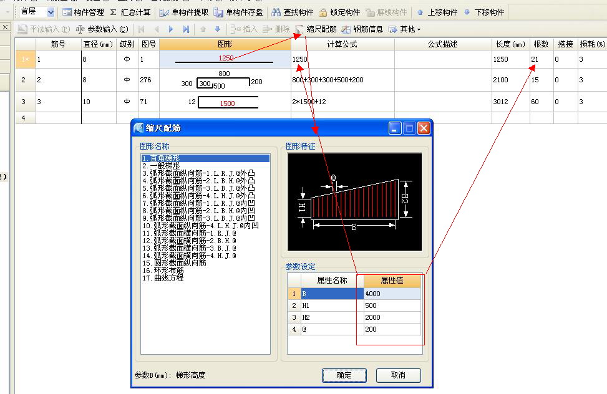607x394 pixels.
Task: Click 取消 to cancel dialog
Action: point(398,375)
